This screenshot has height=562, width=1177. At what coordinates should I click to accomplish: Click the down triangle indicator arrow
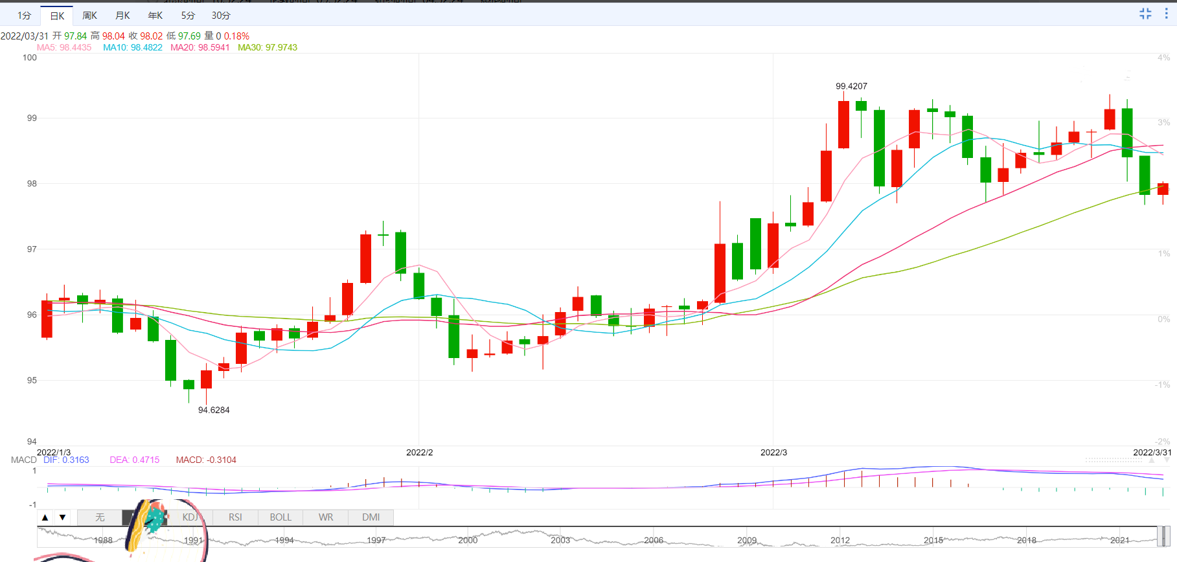click(x=62, y=517)
